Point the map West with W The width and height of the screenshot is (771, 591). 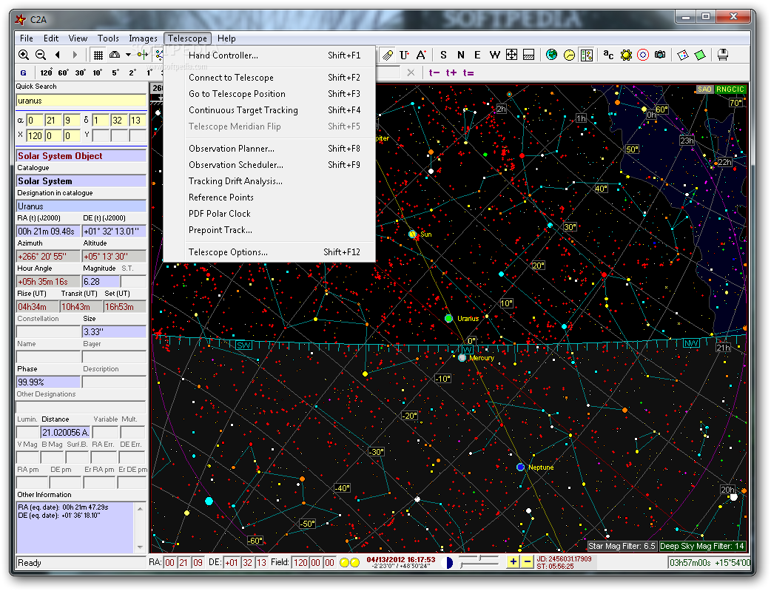(x=495, y=55)
